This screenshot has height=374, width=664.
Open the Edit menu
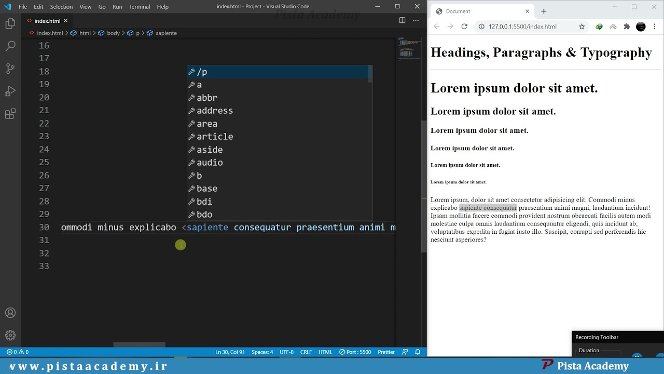[39, 7]
